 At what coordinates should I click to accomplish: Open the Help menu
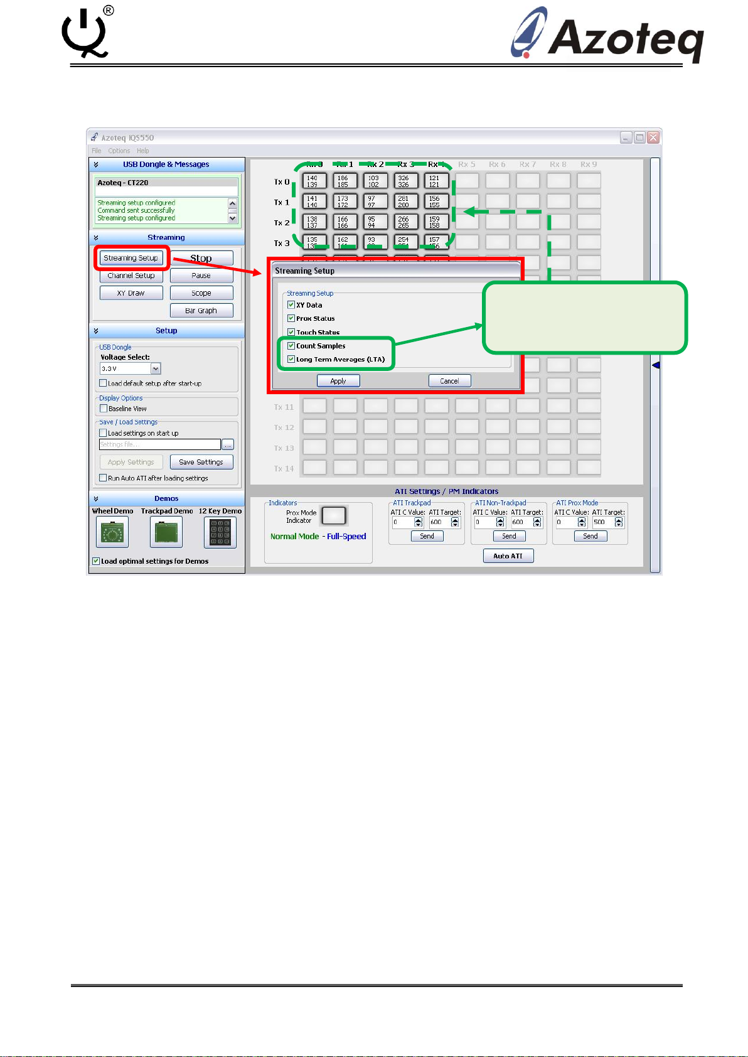[x=143, y=151]
